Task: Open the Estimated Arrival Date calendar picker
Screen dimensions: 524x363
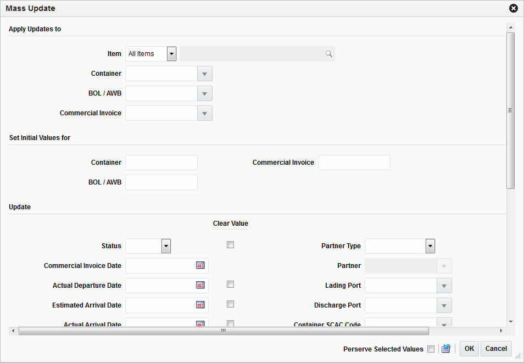Action: (x=200, y=305)
